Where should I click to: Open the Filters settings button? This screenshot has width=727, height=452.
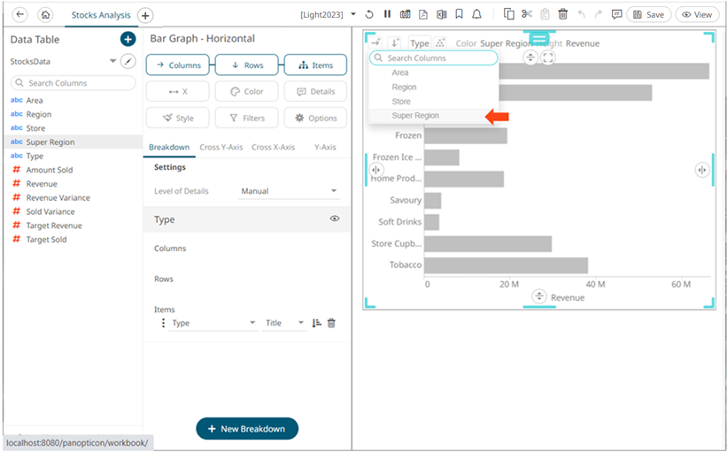(246, 118)
